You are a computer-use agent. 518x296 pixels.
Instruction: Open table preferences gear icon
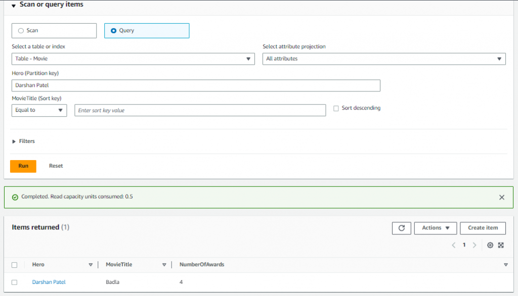coord(490,245)
